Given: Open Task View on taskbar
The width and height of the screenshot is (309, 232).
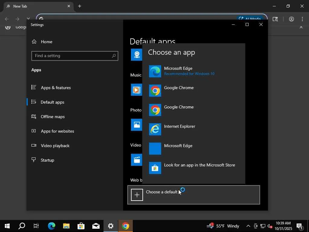Looking at the screenshot, I should 36,226.
